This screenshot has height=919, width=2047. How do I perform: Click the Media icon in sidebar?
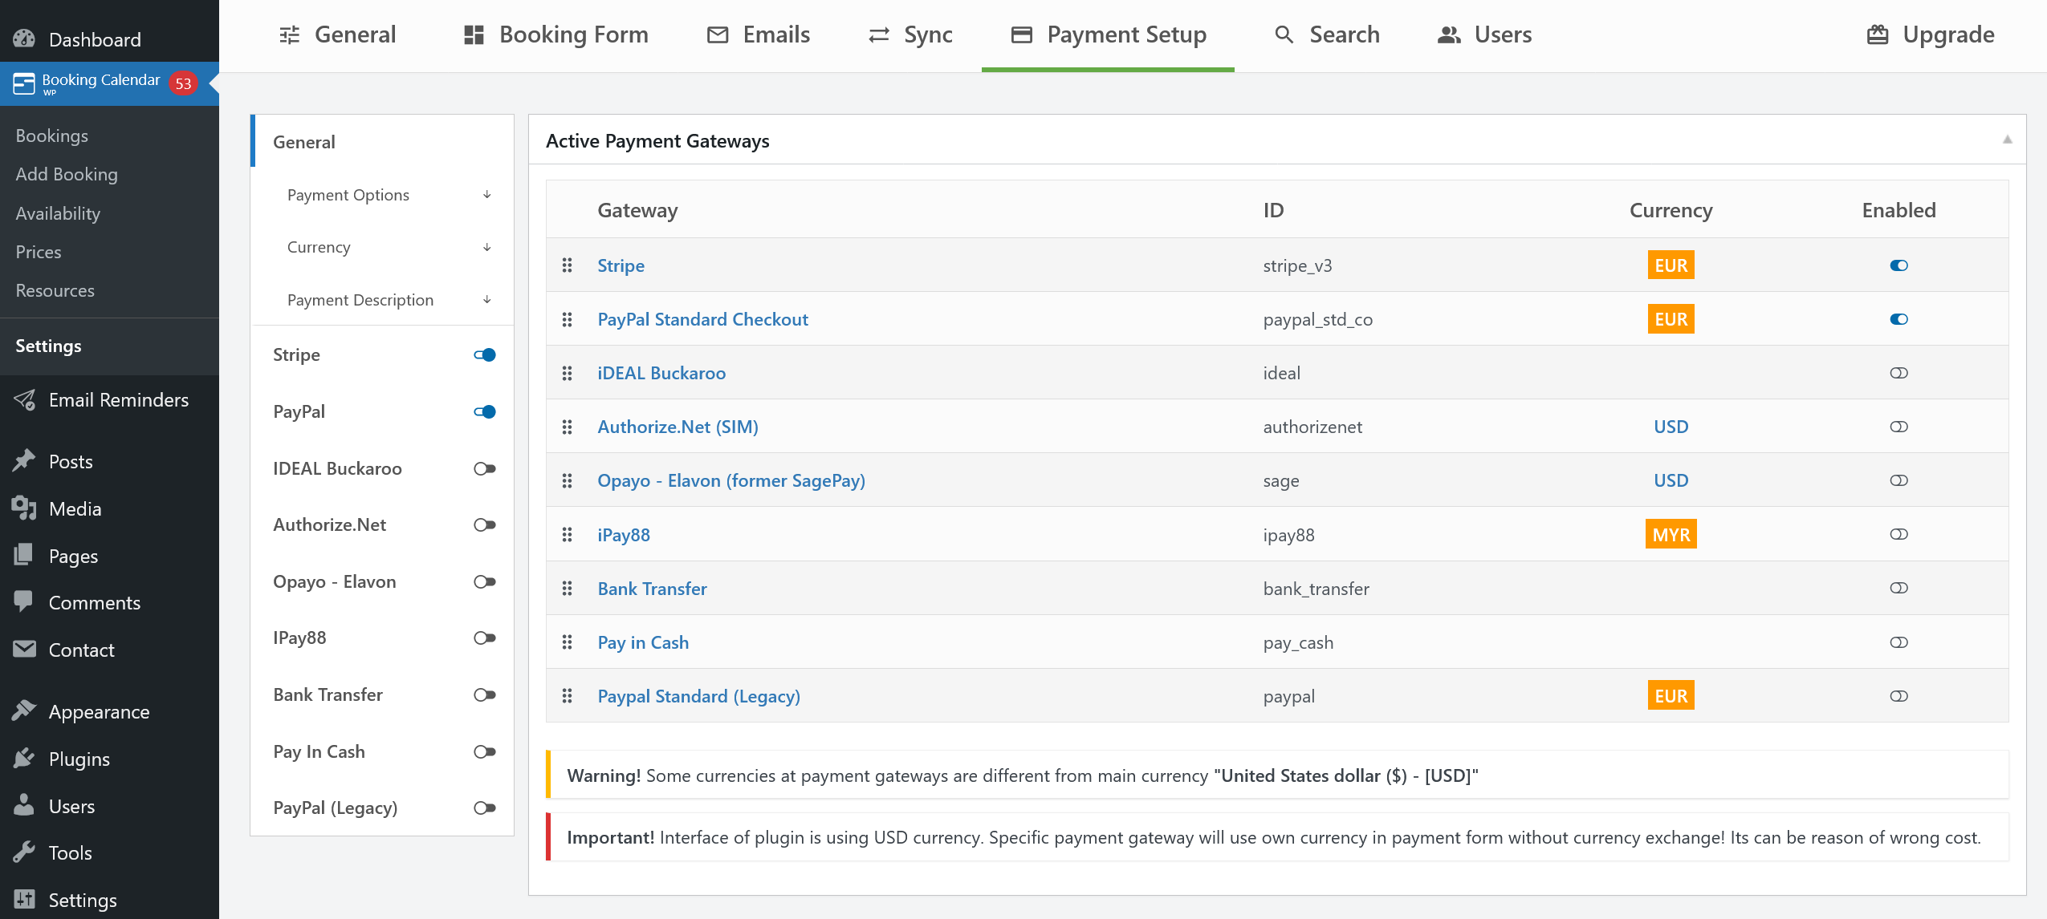point(24,508)
